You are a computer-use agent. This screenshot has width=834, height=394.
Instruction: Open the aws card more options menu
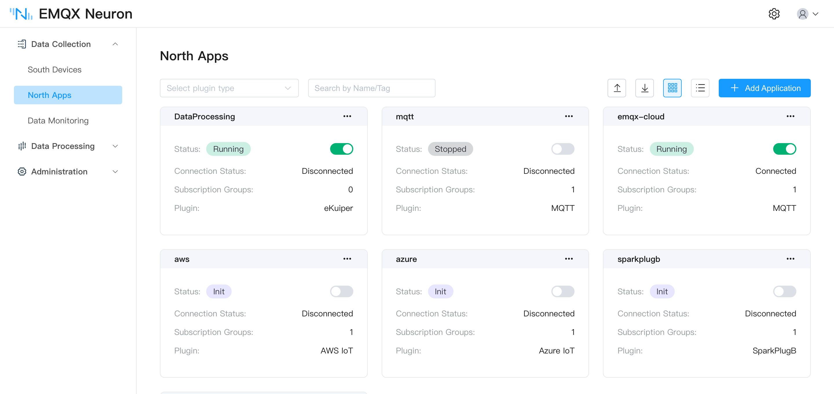(348, 259)
